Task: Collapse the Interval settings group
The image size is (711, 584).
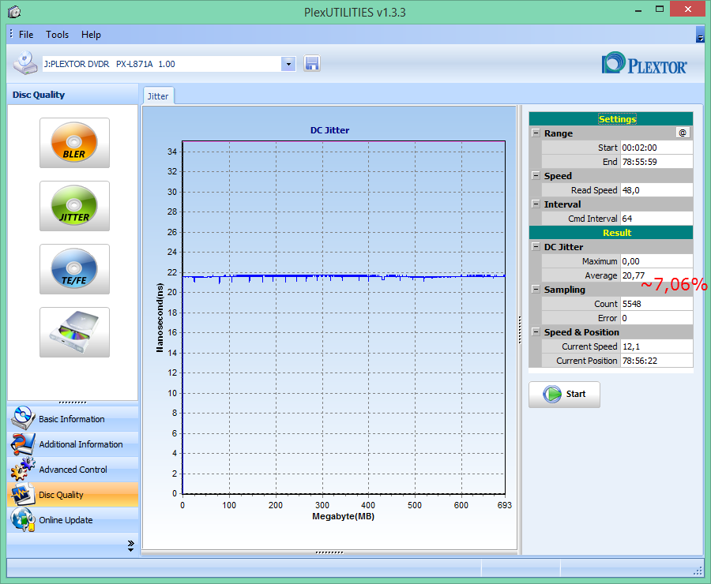Action: (x=536, y=204)
